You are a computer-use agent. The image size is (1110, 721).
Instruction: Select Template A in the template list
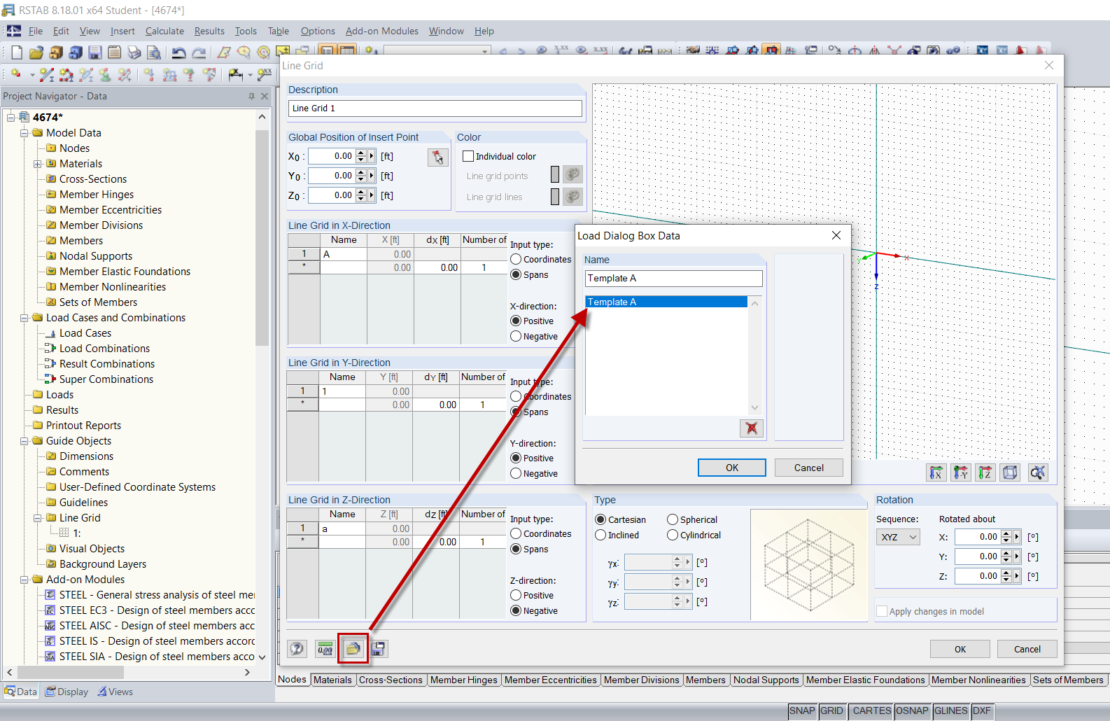(666, 302)
